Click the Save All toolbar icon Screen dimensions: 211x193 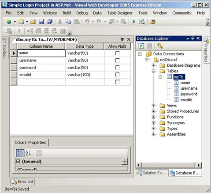point(50,22)
